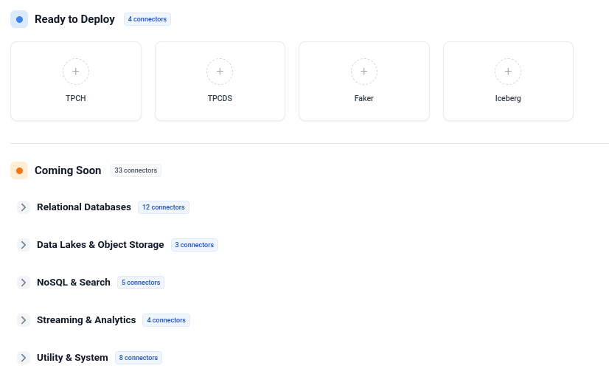Open the Iceberg connector label
The width and height of the screenshot is (609, 377).
508,98
